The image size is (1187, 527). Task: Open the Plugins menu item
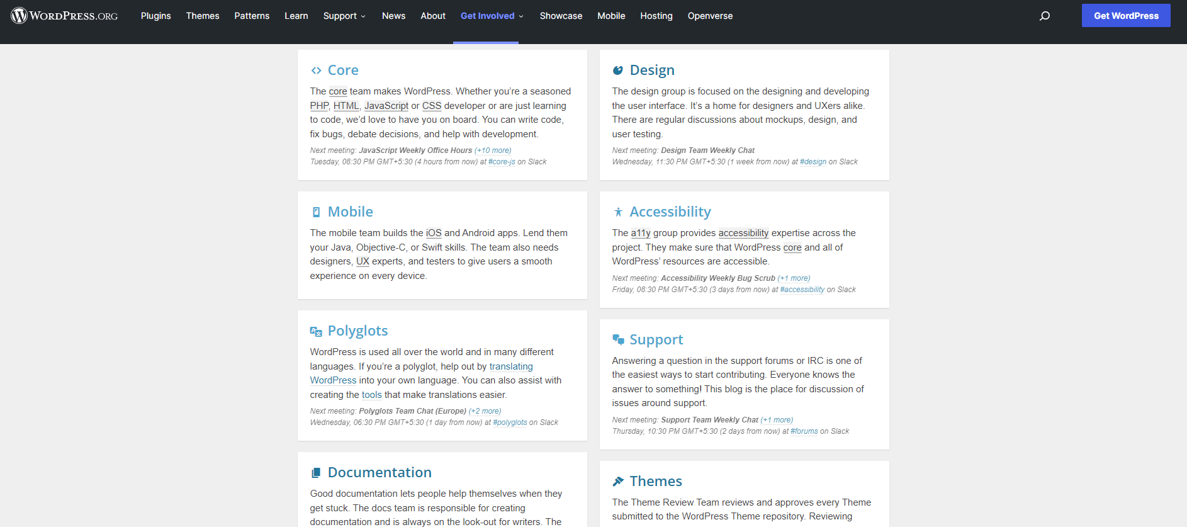(156, 16)
